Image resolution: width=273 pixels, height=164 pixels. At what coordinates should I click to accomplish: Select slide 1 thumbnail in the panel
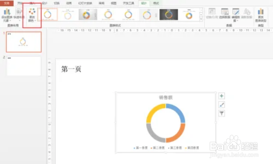[24, 42]
